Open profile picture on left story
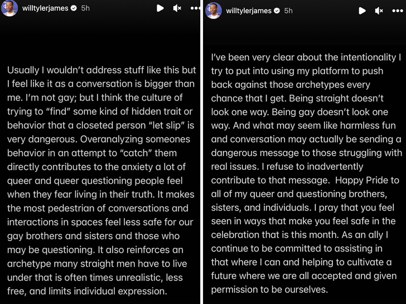Image resolution: width=406 pixels, height=304 pixels. [9, 8]
